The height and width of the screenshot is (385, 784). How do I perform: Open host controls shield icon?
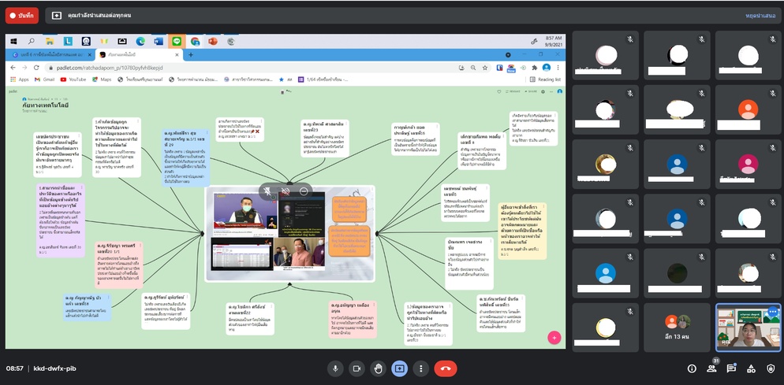tap(771, 368)
